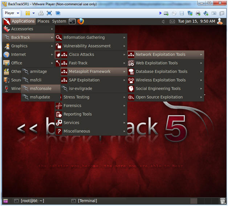Click the VMware pause button icon
The height and width of the screenshot is (206, 228).
click(28, 13)
